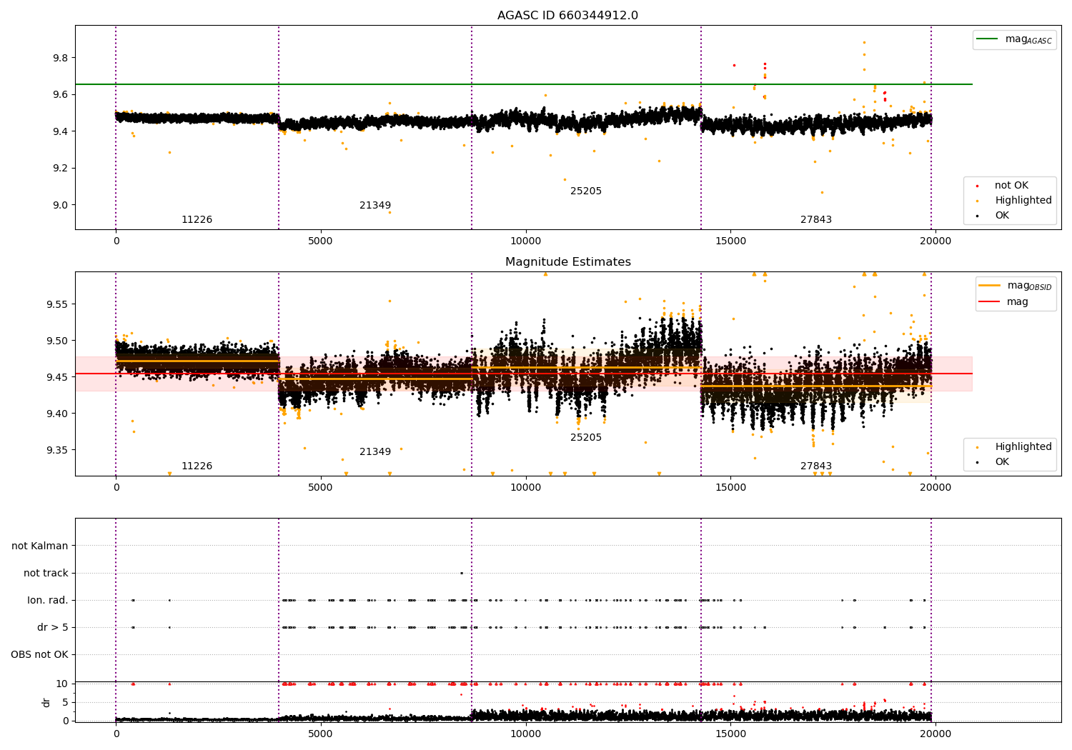Click the 5 tick on dr axis
This screenshot has width=1072, height=750.
click(66, 702)
